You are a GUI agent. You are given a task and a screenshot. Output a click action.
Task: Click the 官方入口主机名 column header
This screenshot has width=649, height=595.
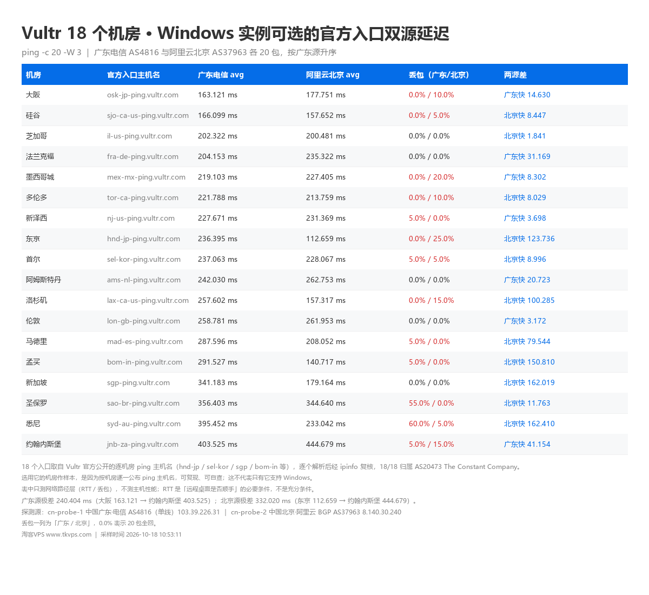[x=134, y=75]
